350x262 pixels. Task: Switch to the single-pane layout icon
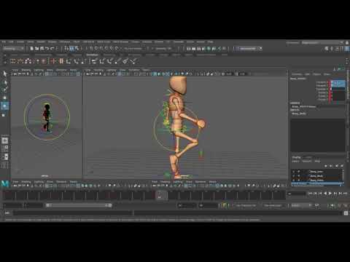5,140
